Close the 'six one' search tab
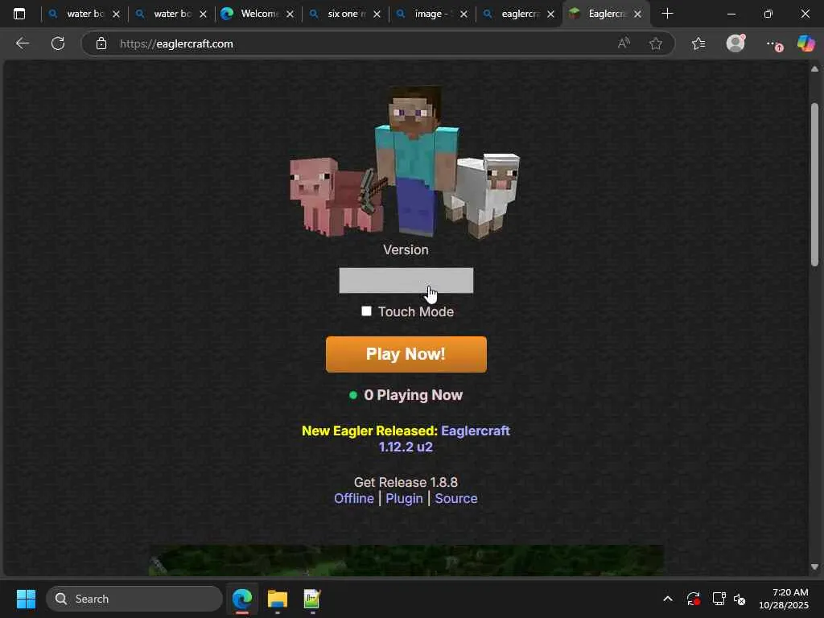The image size is (824, 618). point(377,14)
